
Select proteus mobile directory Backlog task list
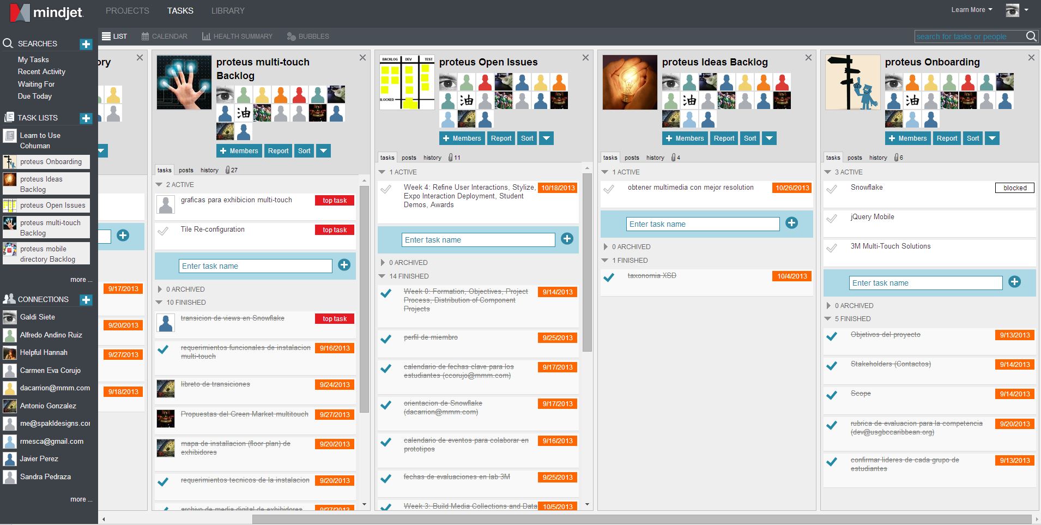pyautogui.click(x=46, y=254)
